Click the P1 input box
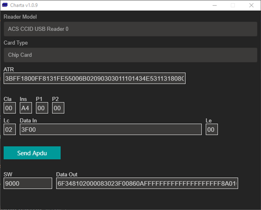The width and height of the screenshot is (261, 210). point(42,108)
